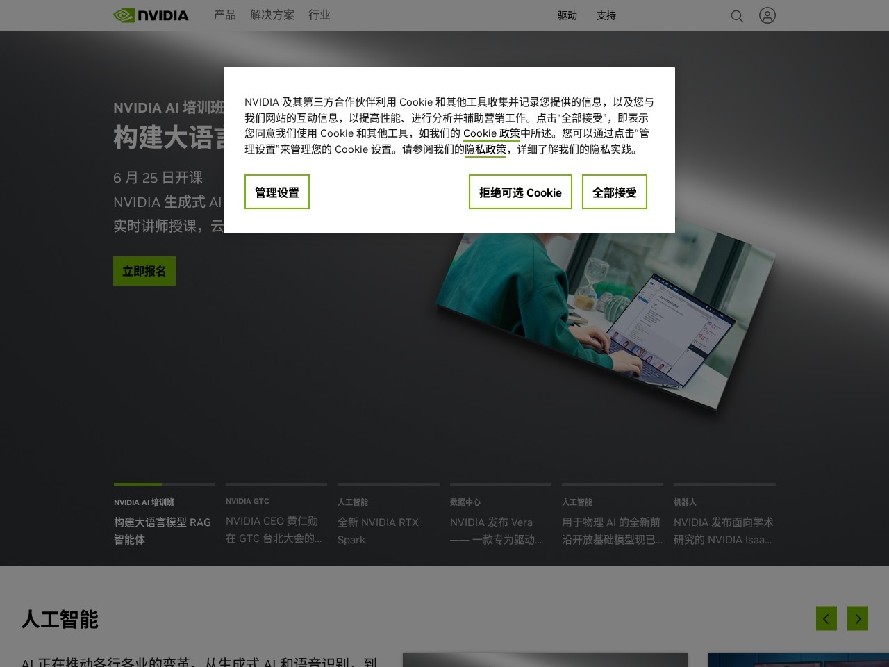Select the 机器人 carousel tab
Screen dimensions: 889x667
coord(724,515)
